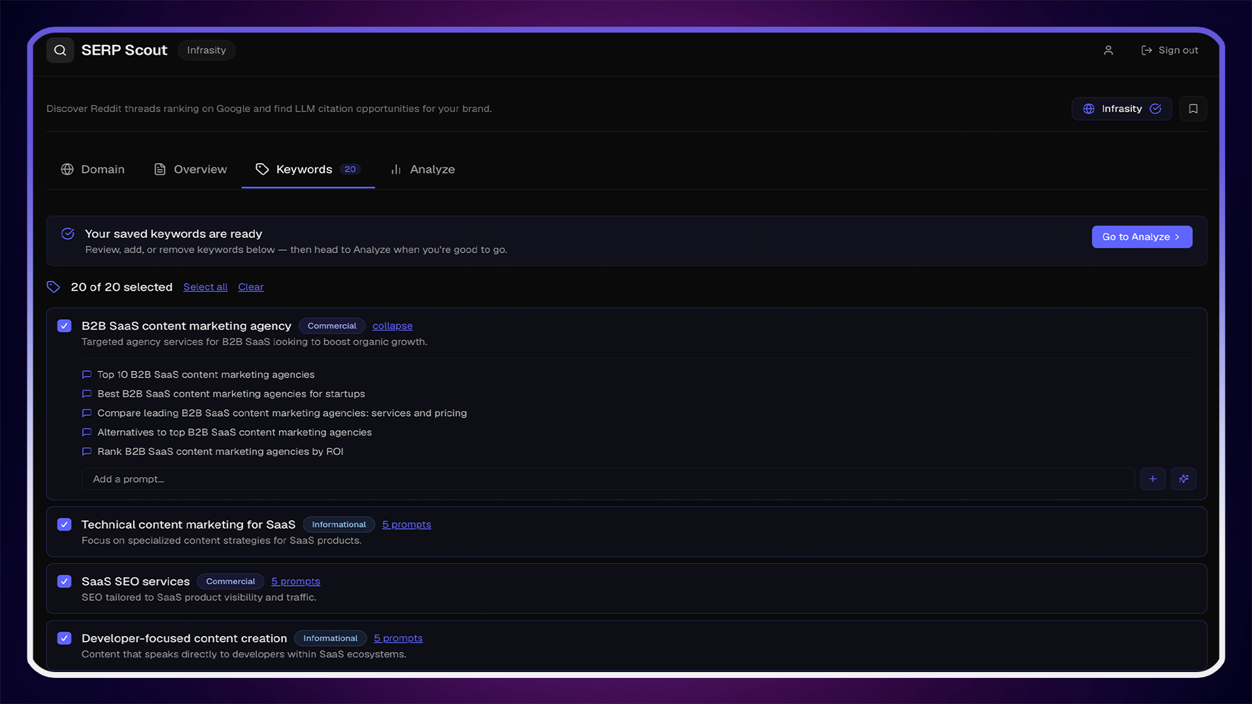
Task: Click the Infrasity globe brand selector
Action: pyautogui.click(x=1121, y=109)
